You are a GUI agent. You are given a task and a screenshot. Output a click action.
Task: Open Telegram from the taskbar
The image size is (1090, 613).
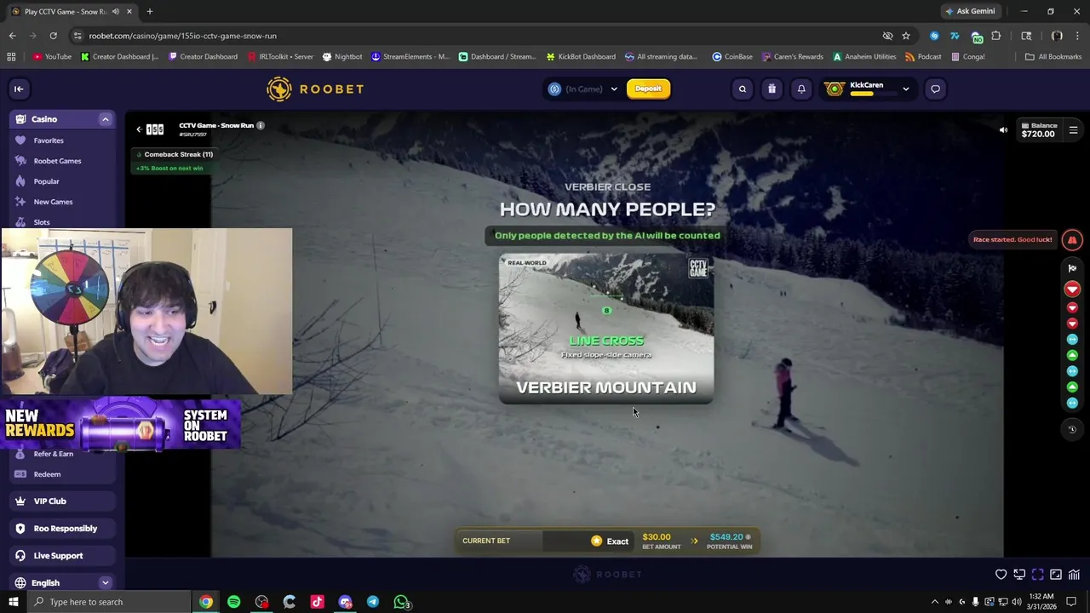[373, 602]
